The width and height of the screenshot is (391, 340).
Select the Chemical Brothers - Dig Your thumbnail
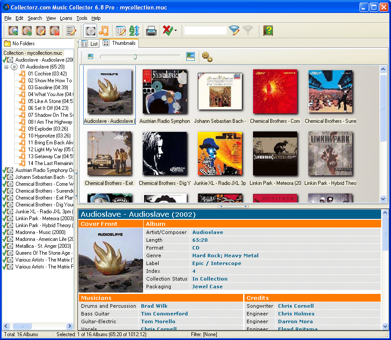(x=165, y=153)
